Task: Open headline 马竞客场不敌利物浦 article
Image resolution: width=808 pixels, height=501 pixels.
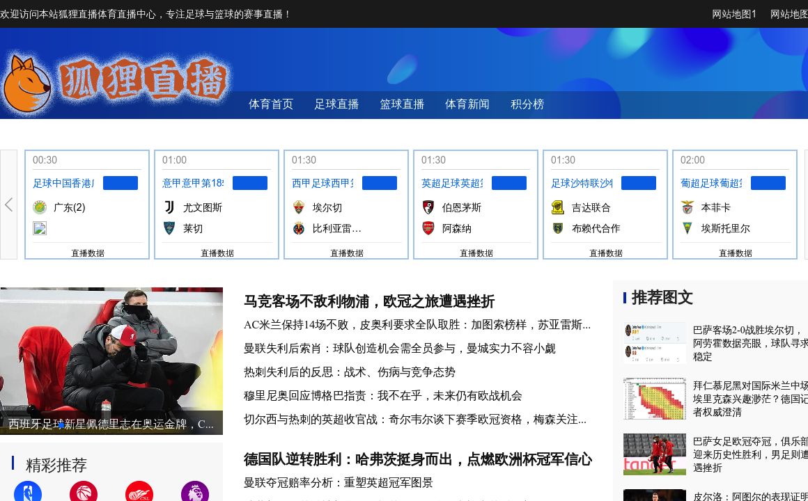Action: pos(369,301)
